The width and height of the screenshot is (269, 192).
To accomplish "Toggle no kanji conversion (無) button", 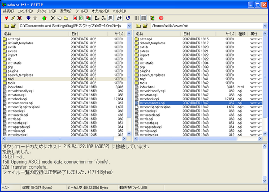I will (x=110, y=18).
